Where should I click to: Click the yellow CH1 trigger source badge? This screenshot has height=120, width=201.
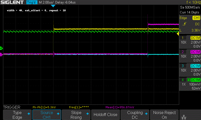[196, 18]
